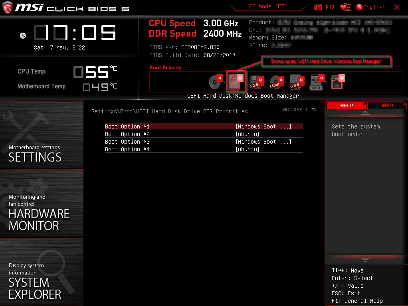Click the MSI dragon shield logo

coord(7,8)
